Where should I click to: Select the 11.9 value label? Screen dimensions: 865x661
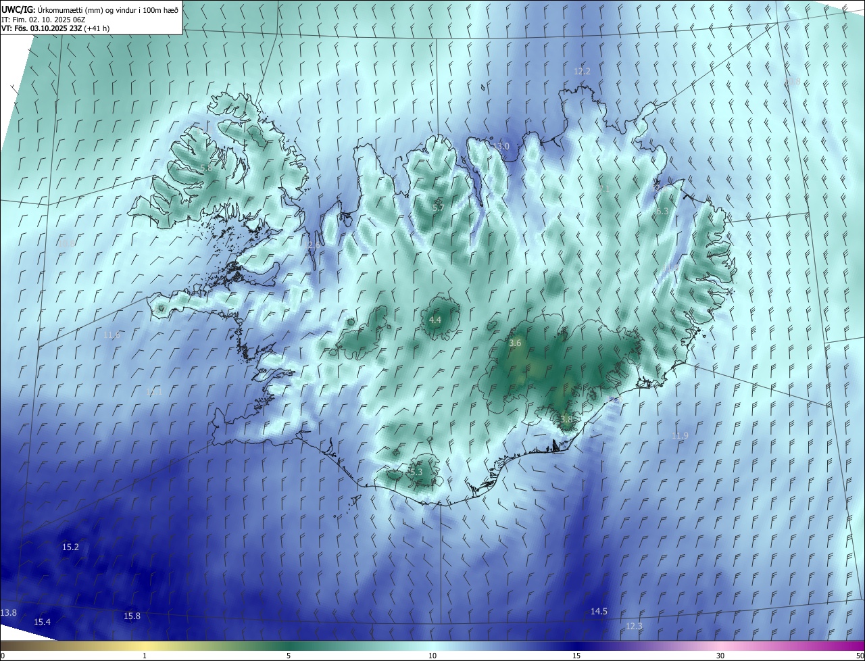click(680, 436)
